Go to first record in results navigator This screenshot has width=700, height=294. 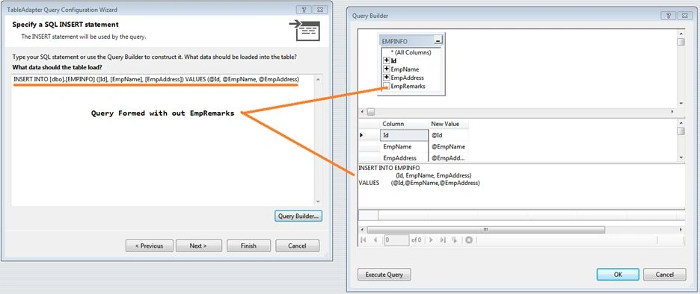click(x=363, y=240)
